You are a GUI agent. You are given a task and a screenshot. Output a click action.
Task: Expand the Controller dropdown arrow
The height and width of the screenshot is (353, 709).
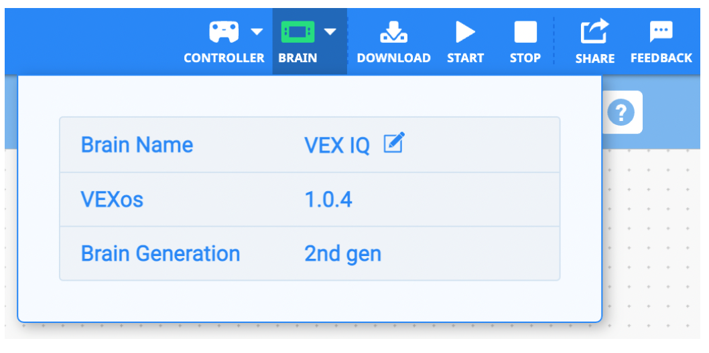coord(257,31)
